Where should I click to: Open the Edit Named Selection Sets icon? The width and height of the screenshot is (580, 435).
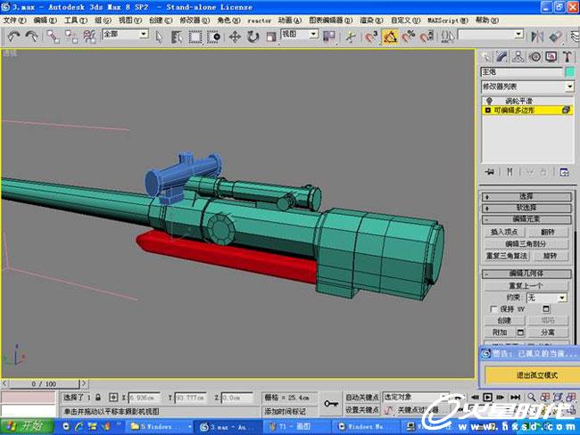tap(448, 37)
